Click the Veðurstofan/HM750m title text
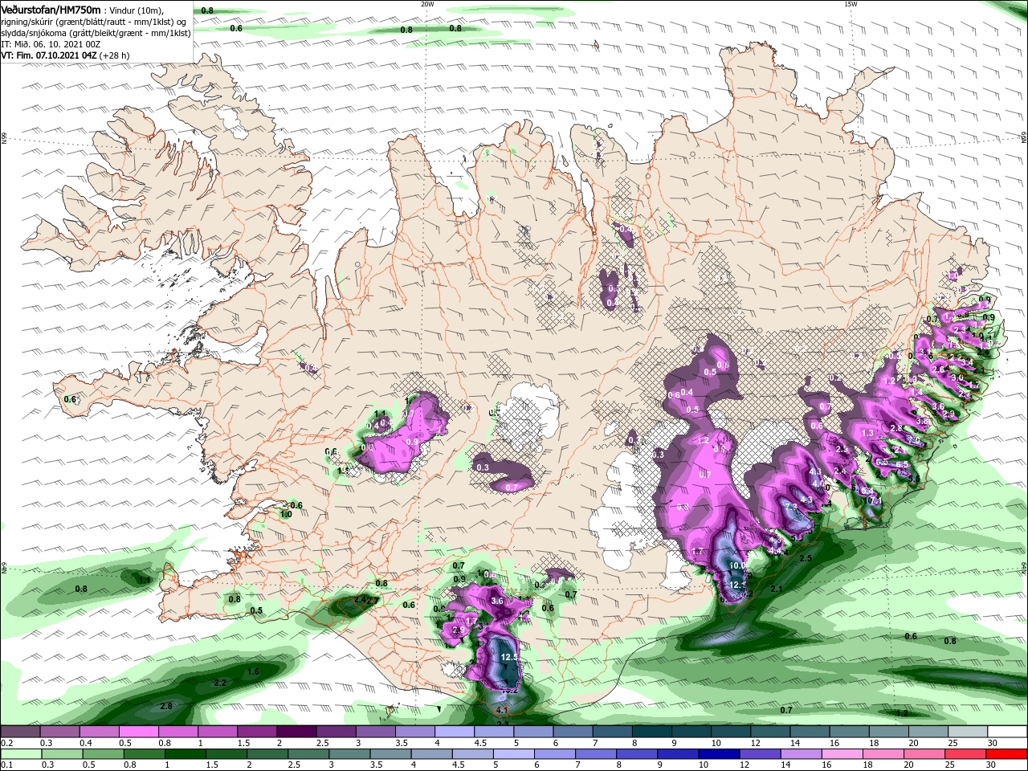This screenshot has height=771, width=1028. (51, 9)
